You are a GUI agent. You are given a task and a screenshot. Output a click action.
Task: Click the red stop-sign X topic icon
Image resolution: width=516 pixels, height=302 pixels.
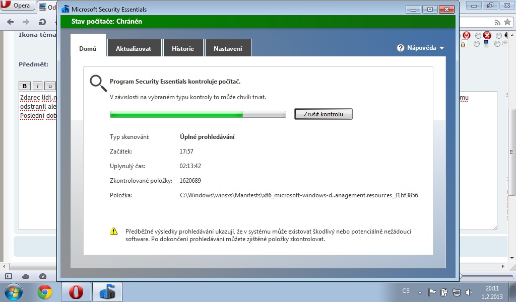pyautogui.click(x=487, y=35)
